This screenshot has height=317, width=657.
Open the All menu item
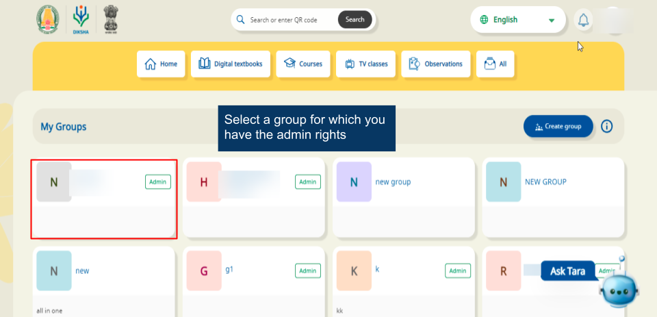(x=495, y=64)
